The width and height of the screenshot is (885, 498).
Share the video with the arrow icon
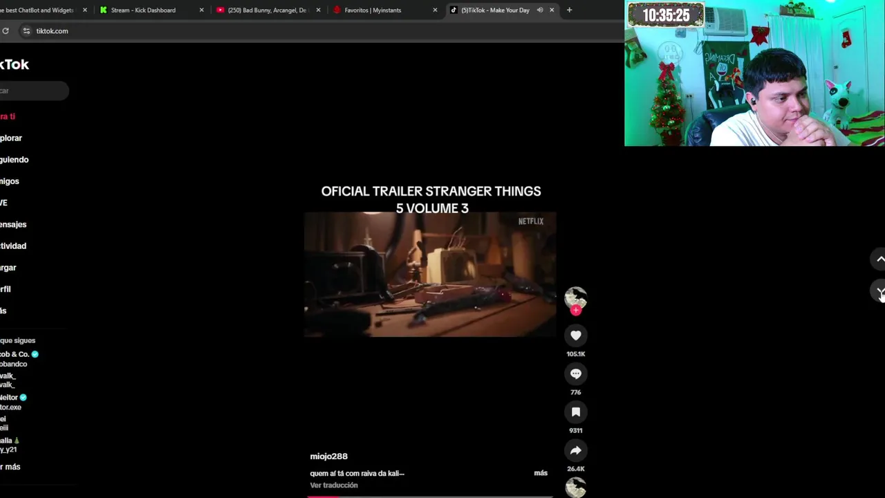coord(575,450)
